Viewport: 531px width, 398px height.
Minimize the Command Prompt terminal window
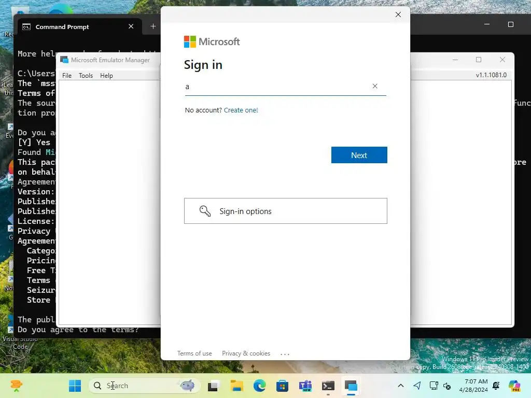click(x=486, y=24)
